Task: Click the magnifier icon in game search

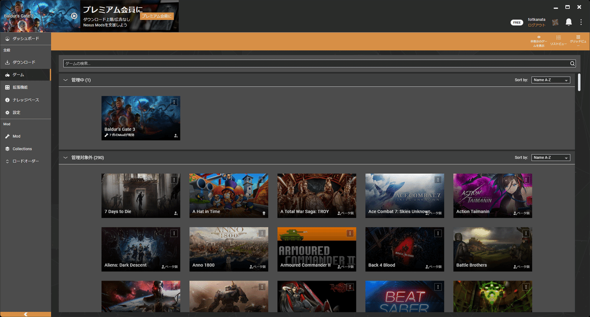Action: pyautogui.click(x=572, y=63)
